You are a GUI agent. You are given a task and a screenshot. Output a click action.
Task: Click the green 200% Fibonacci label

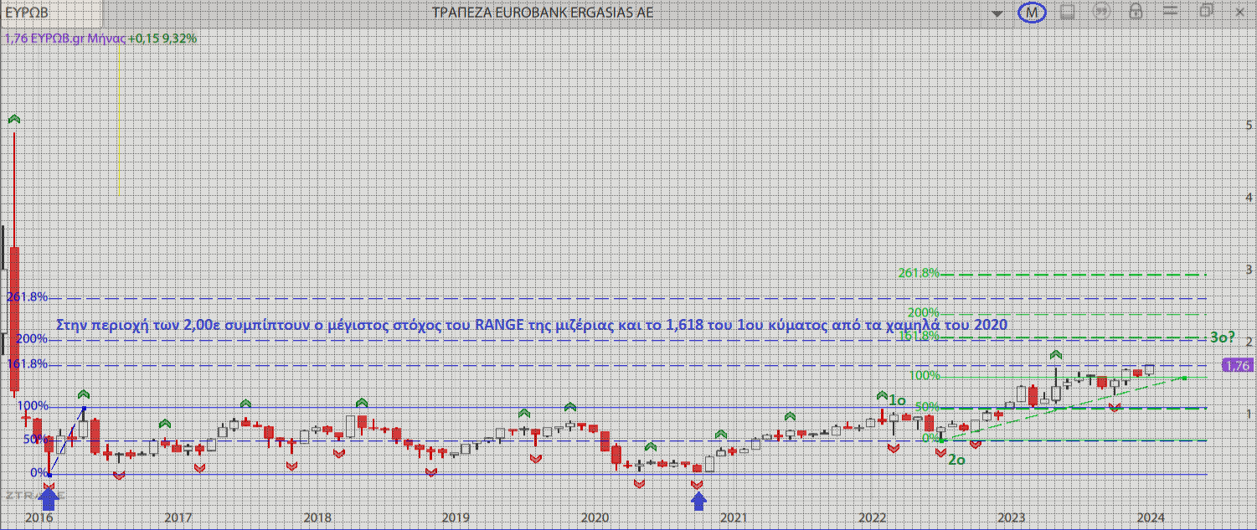pos(922,313)
